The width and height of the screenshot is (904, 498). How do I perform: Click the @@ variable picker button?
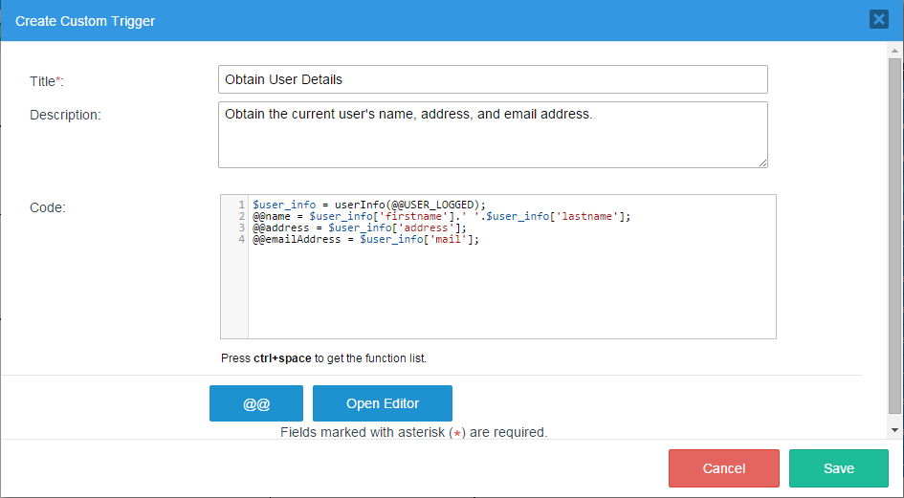256,403
